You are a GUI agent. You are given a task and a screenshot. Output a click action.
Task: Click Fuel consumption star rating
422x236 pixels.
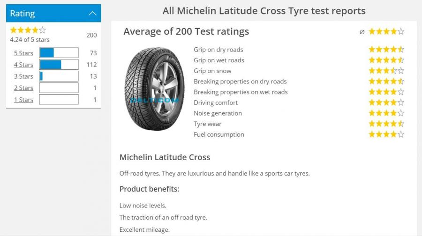point(386,134)
